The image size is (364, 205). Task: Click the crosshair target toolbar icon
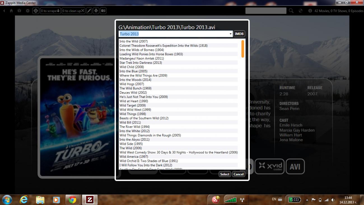coord(36,11)
